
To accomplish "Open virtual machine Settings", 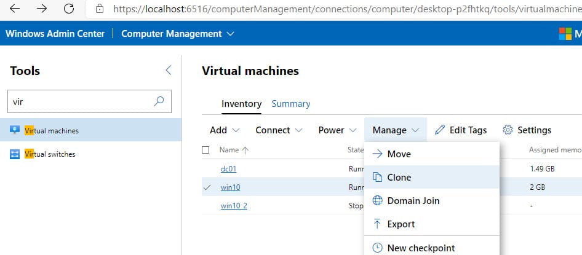I will (x=527, y=130).
